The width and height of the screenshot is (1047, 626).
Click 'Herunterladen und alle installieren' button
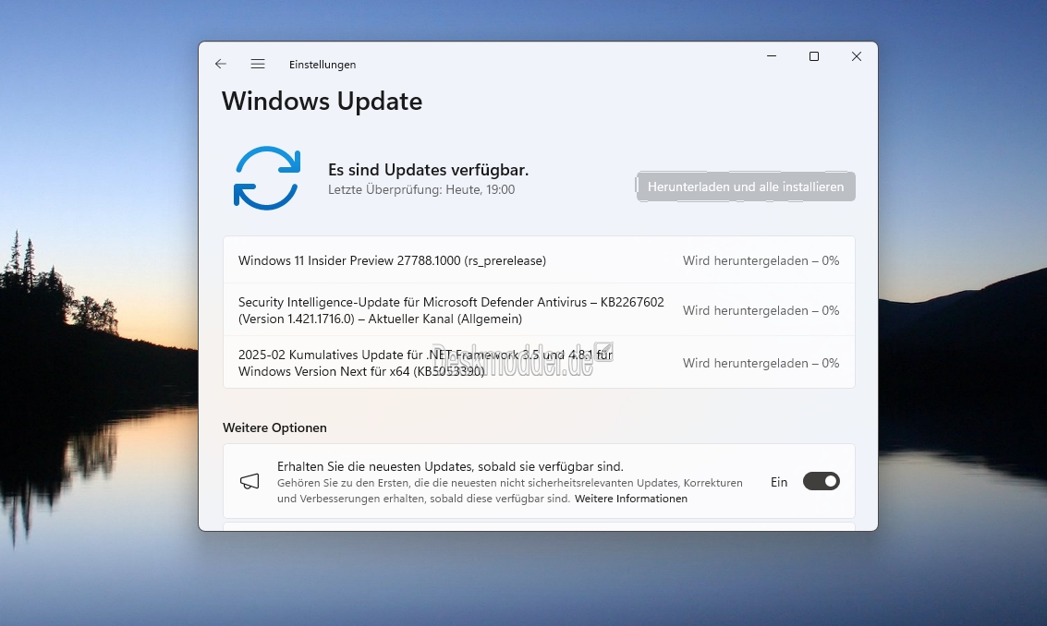tap(746, 187)
